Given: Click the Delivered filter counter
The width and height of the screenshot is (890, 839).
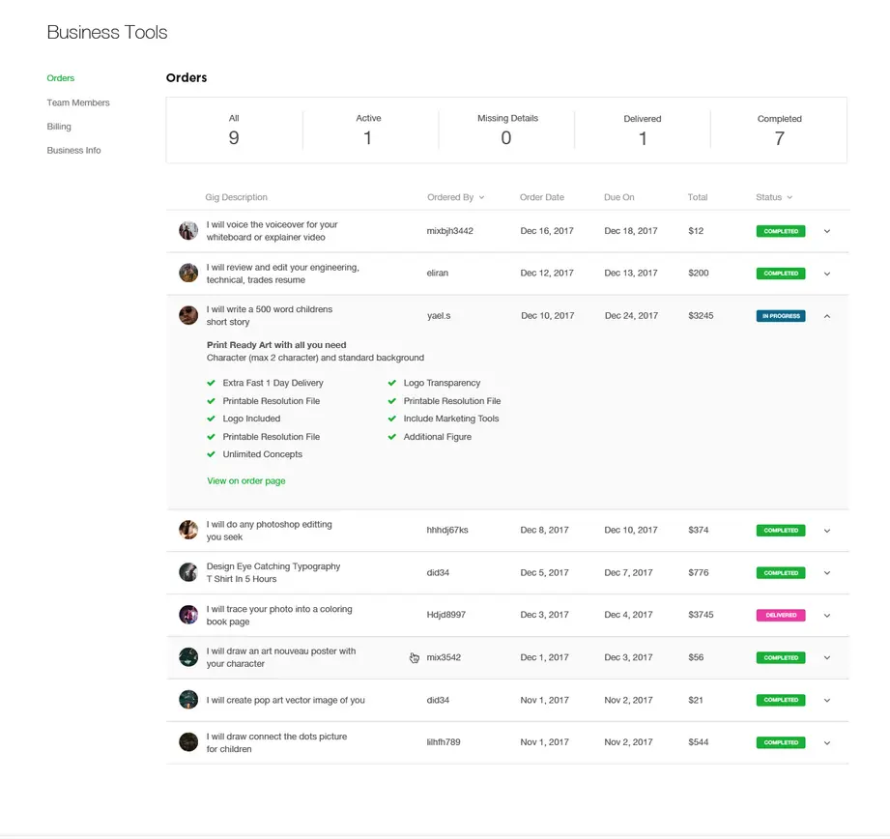Looking at the screenshot, I should (x=643, y=130).
